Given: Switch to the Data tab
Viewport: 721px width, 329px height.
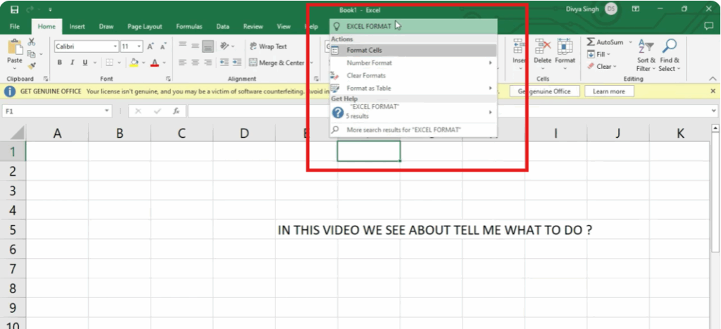Looking at the screenshot, I should [x=223, y=27].
